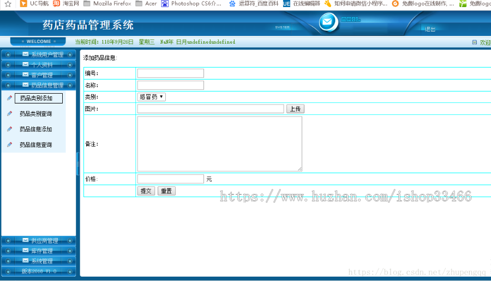Click the 退出 logout link
The height and width of the screenshot is (281, 491).
(430, 29)
